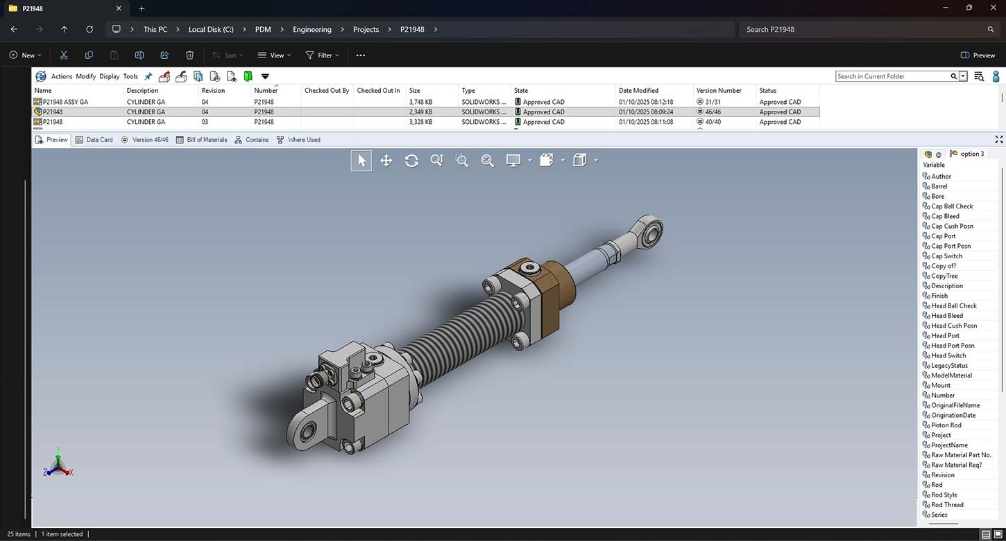The height and width of the screenshot is (541, 1006).
Task: Open the Where Used tab
Action: (x=298, y=140)
